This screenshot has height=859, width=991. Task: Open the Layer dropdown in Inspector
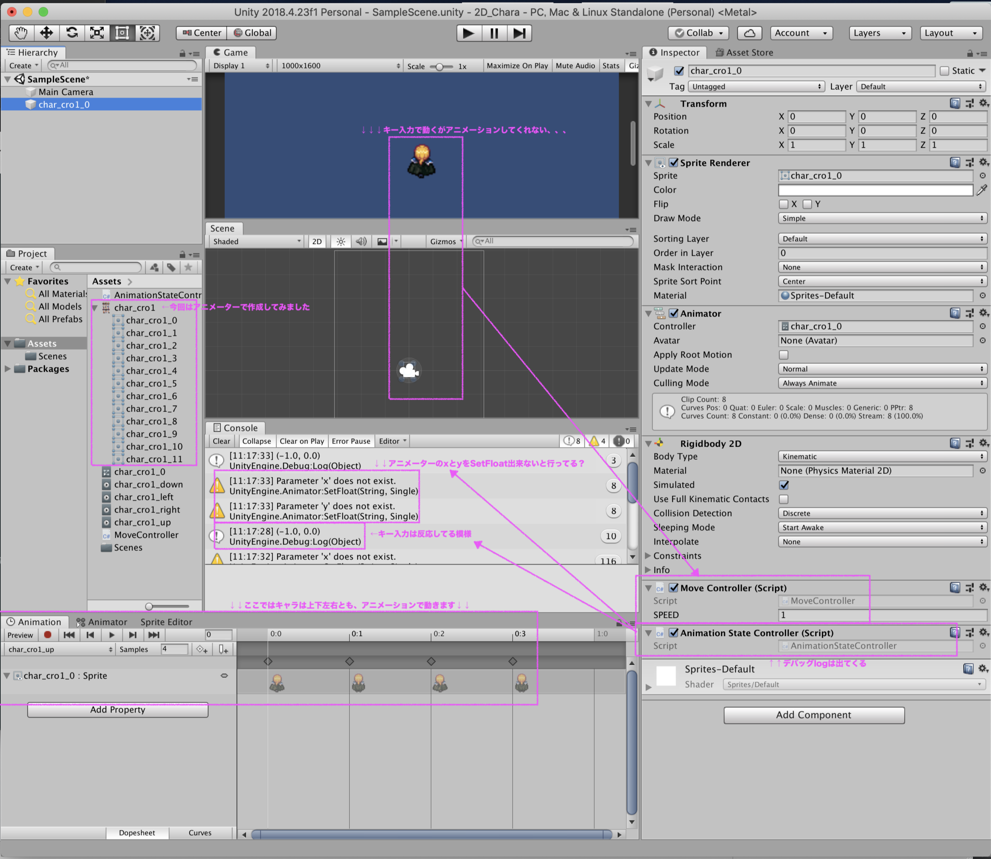pos(922,86)
